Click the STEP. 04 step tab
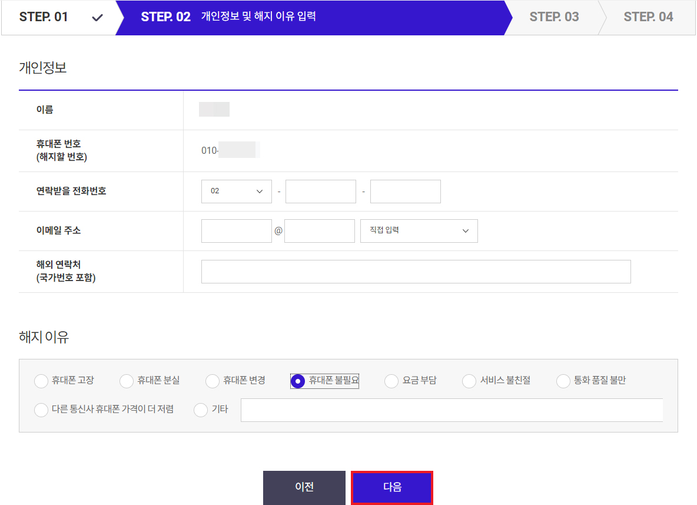This screenshot has height=505, width=697. [648, 17]
